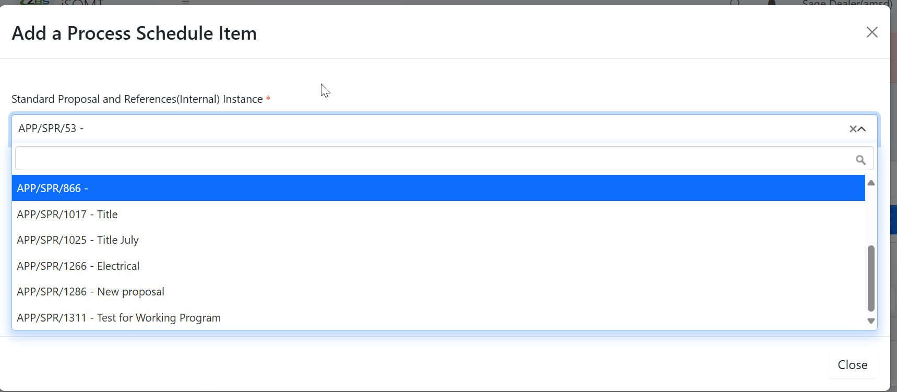Close the Add a Process Schedule Item dialog
The width and height of the screenshot is (897, 392).
(x=871, y=32)
